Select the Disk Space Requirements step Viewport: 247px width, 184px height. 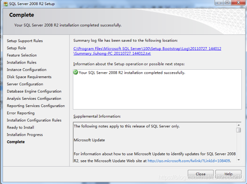click(x=29, y=77)
